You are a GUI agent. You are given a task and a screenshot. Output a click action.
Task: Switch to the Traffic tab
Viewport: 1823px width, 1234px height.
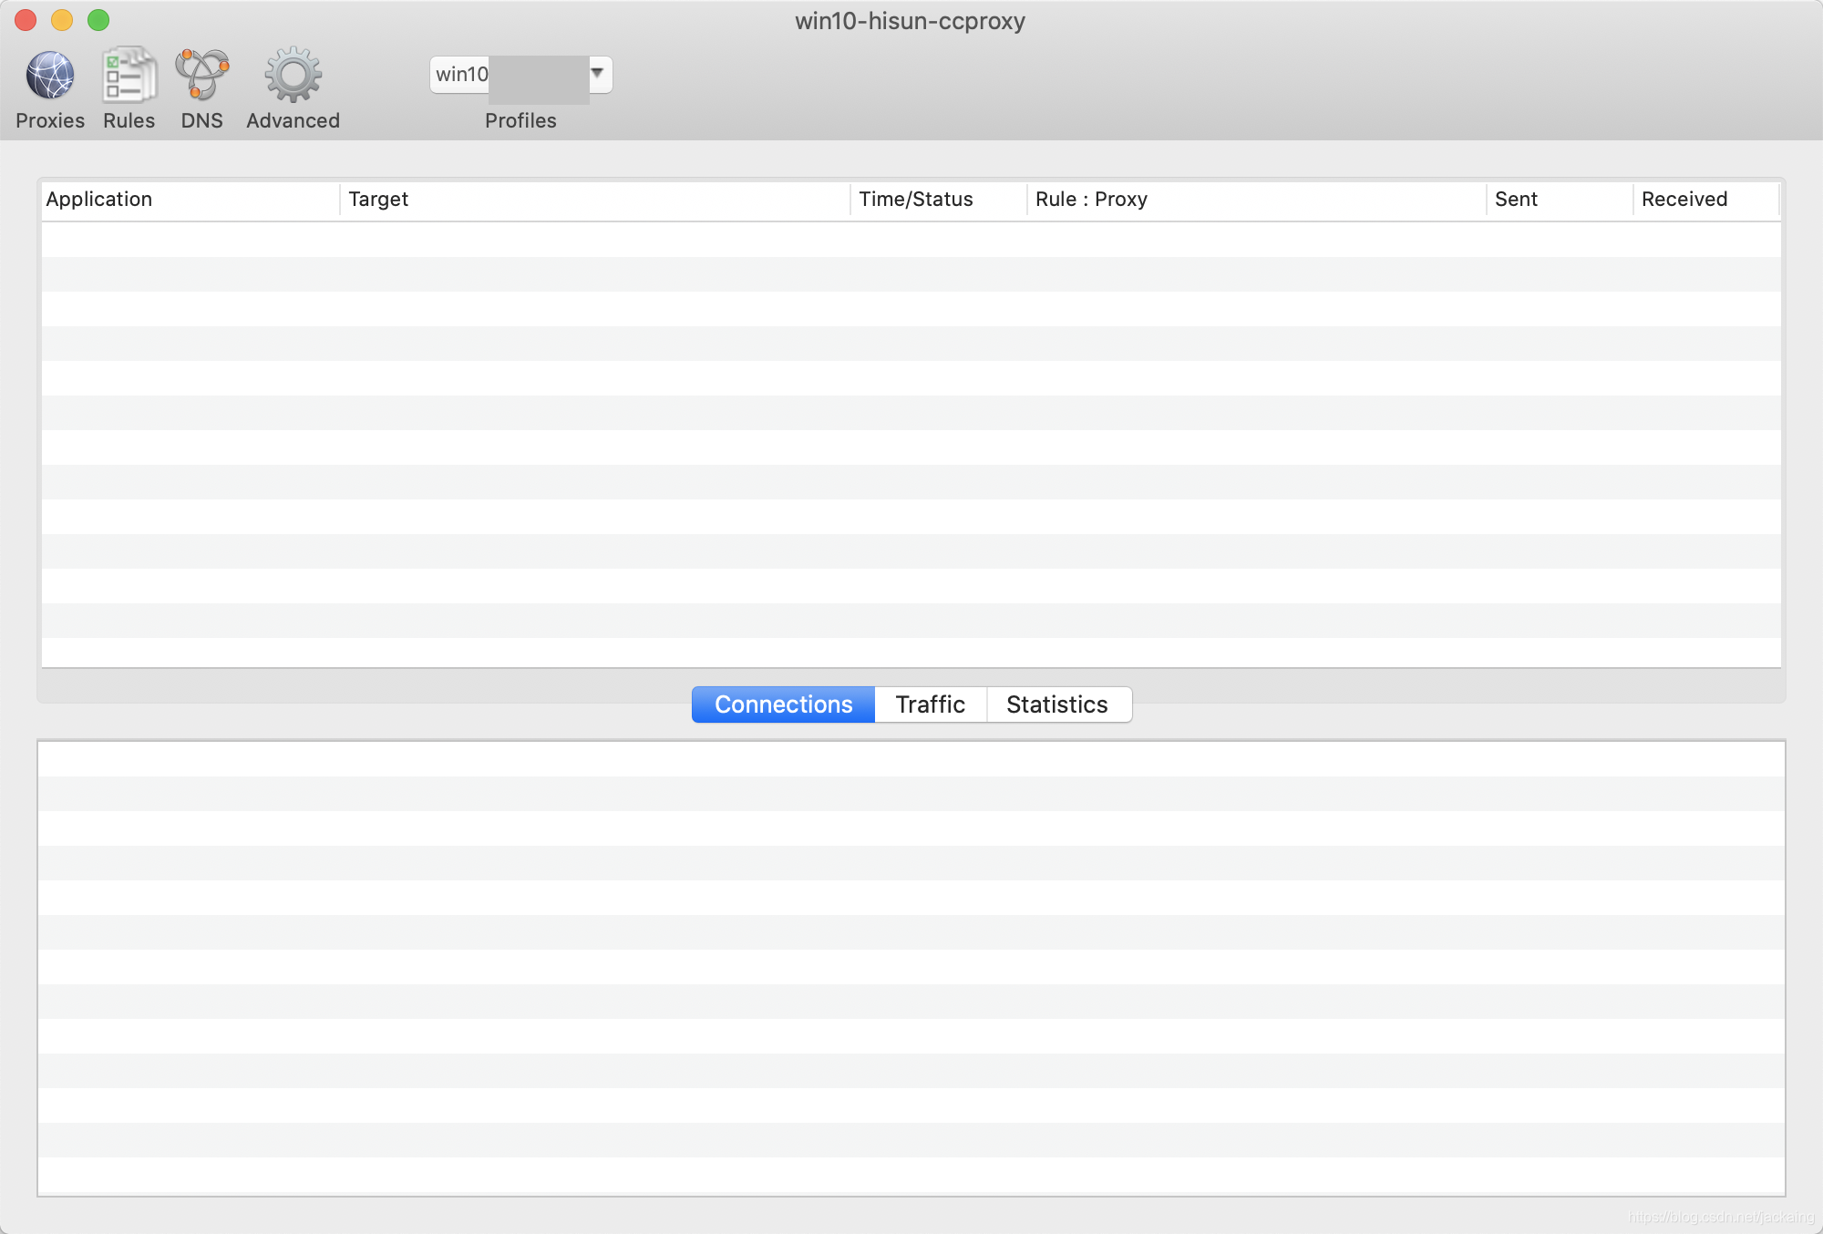coord(930,704)
